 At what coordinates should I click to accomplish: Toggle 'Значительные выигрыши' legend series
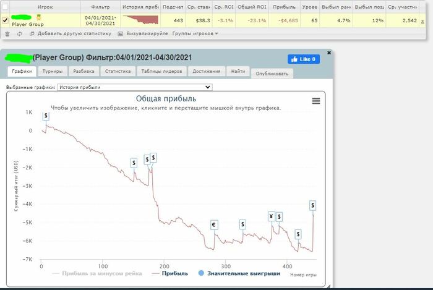tap(239, 273)
